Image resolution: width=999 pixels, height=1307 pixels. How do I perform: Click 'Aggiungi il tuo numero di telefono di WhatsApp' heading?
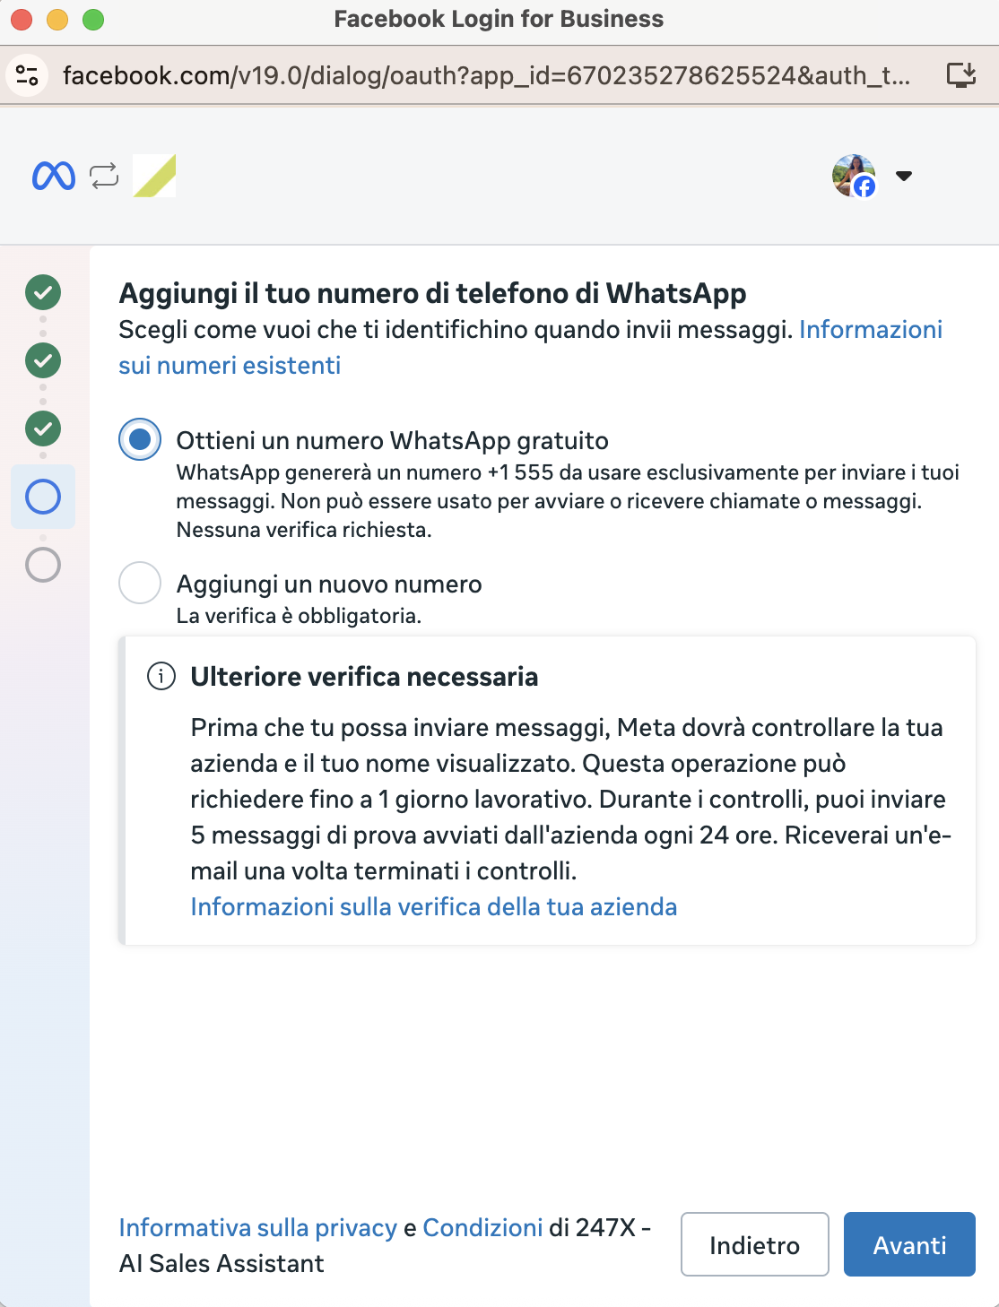click(x=433, y=293)
